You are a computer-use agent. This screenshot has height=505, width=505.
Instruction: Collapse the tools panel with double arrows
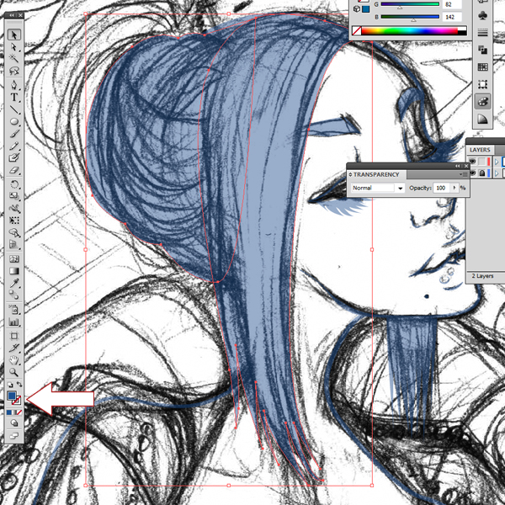[12, 15]
